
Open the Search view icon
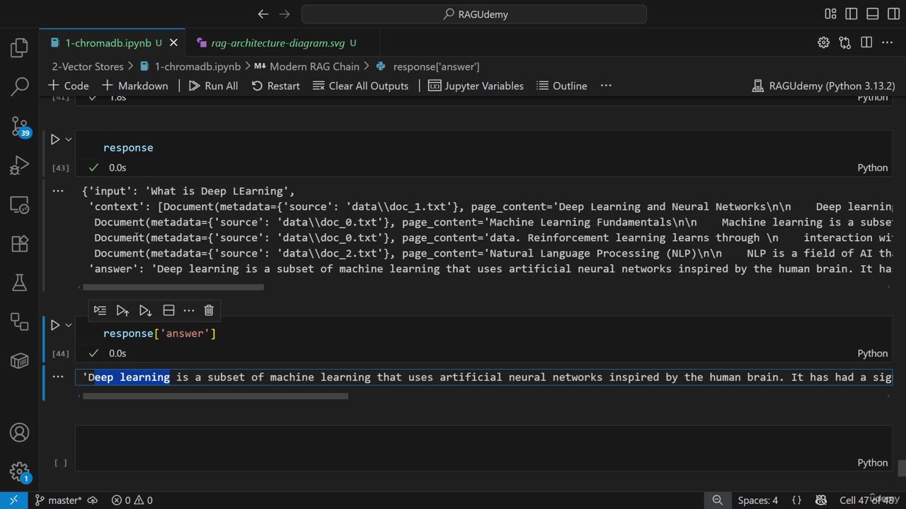(x=20, y=87)
